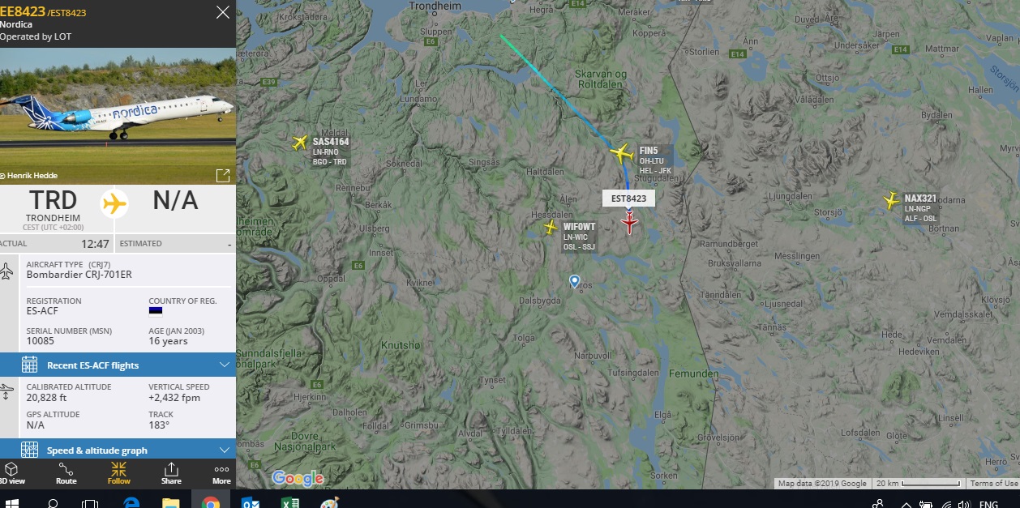The width and height of the screenshot is (1020, 508).
Task: Show the flight Route
Action: pyautogui.click(x=66, y=473)
